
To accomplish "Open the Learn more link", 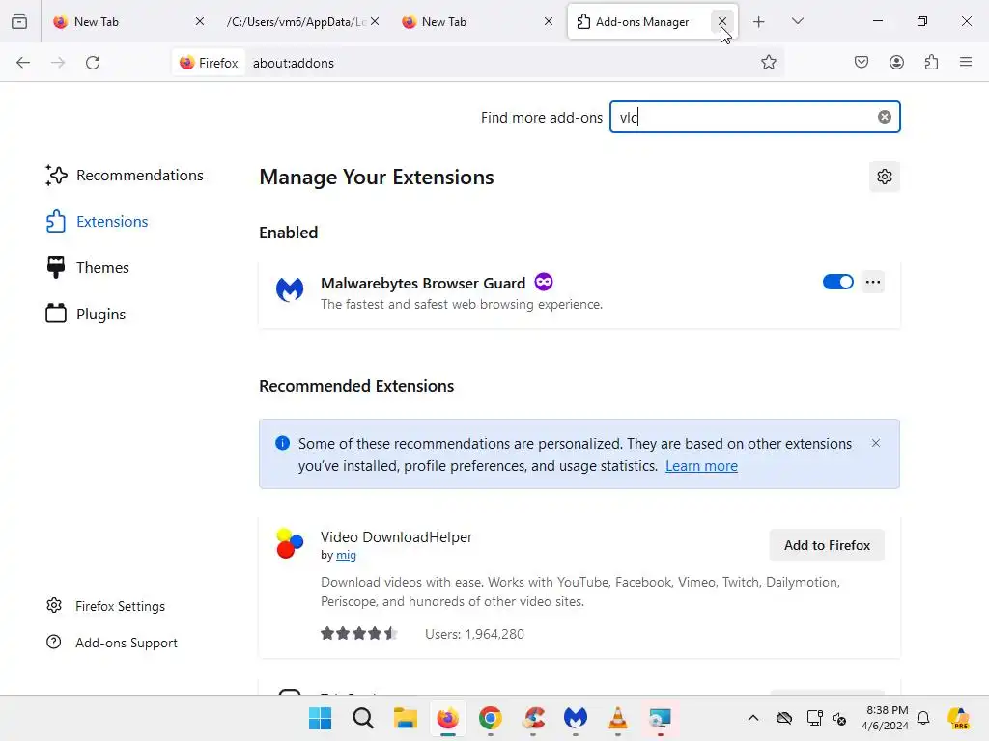I will pyautogui.click(x=701, y=466).
